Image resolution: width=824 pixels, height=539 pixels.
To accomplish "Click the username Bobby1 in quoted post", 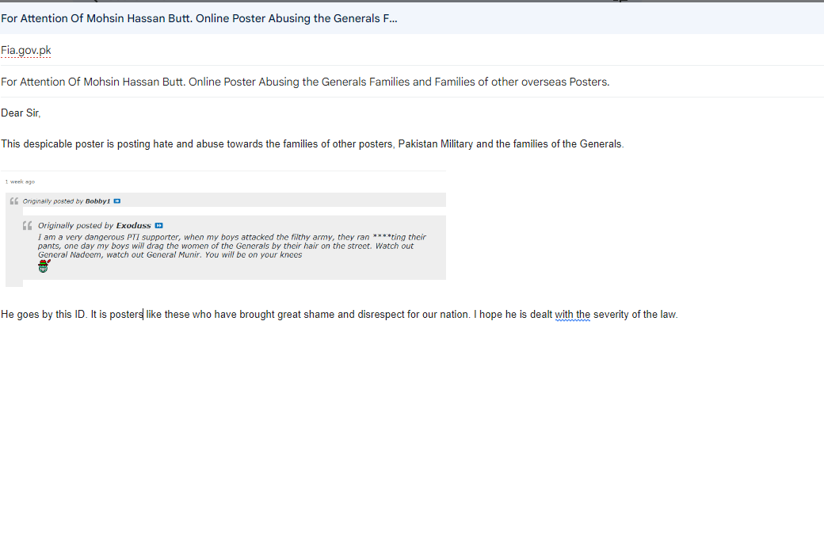I will 98,201.
